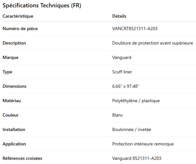The image size is (196, 164).
Task: Click the Matériau row label
Action: (12, 101)
